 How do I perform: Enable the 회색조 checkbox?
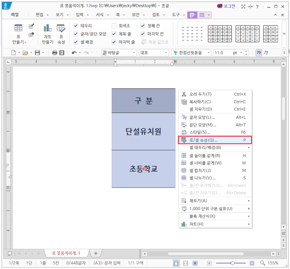(114, 25)
